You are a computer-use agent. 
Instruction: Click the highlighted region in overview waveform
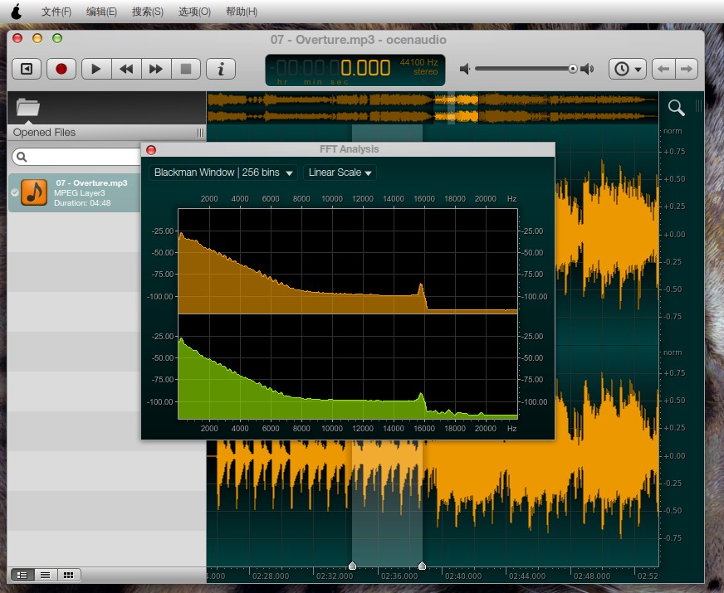coord(456,108)
